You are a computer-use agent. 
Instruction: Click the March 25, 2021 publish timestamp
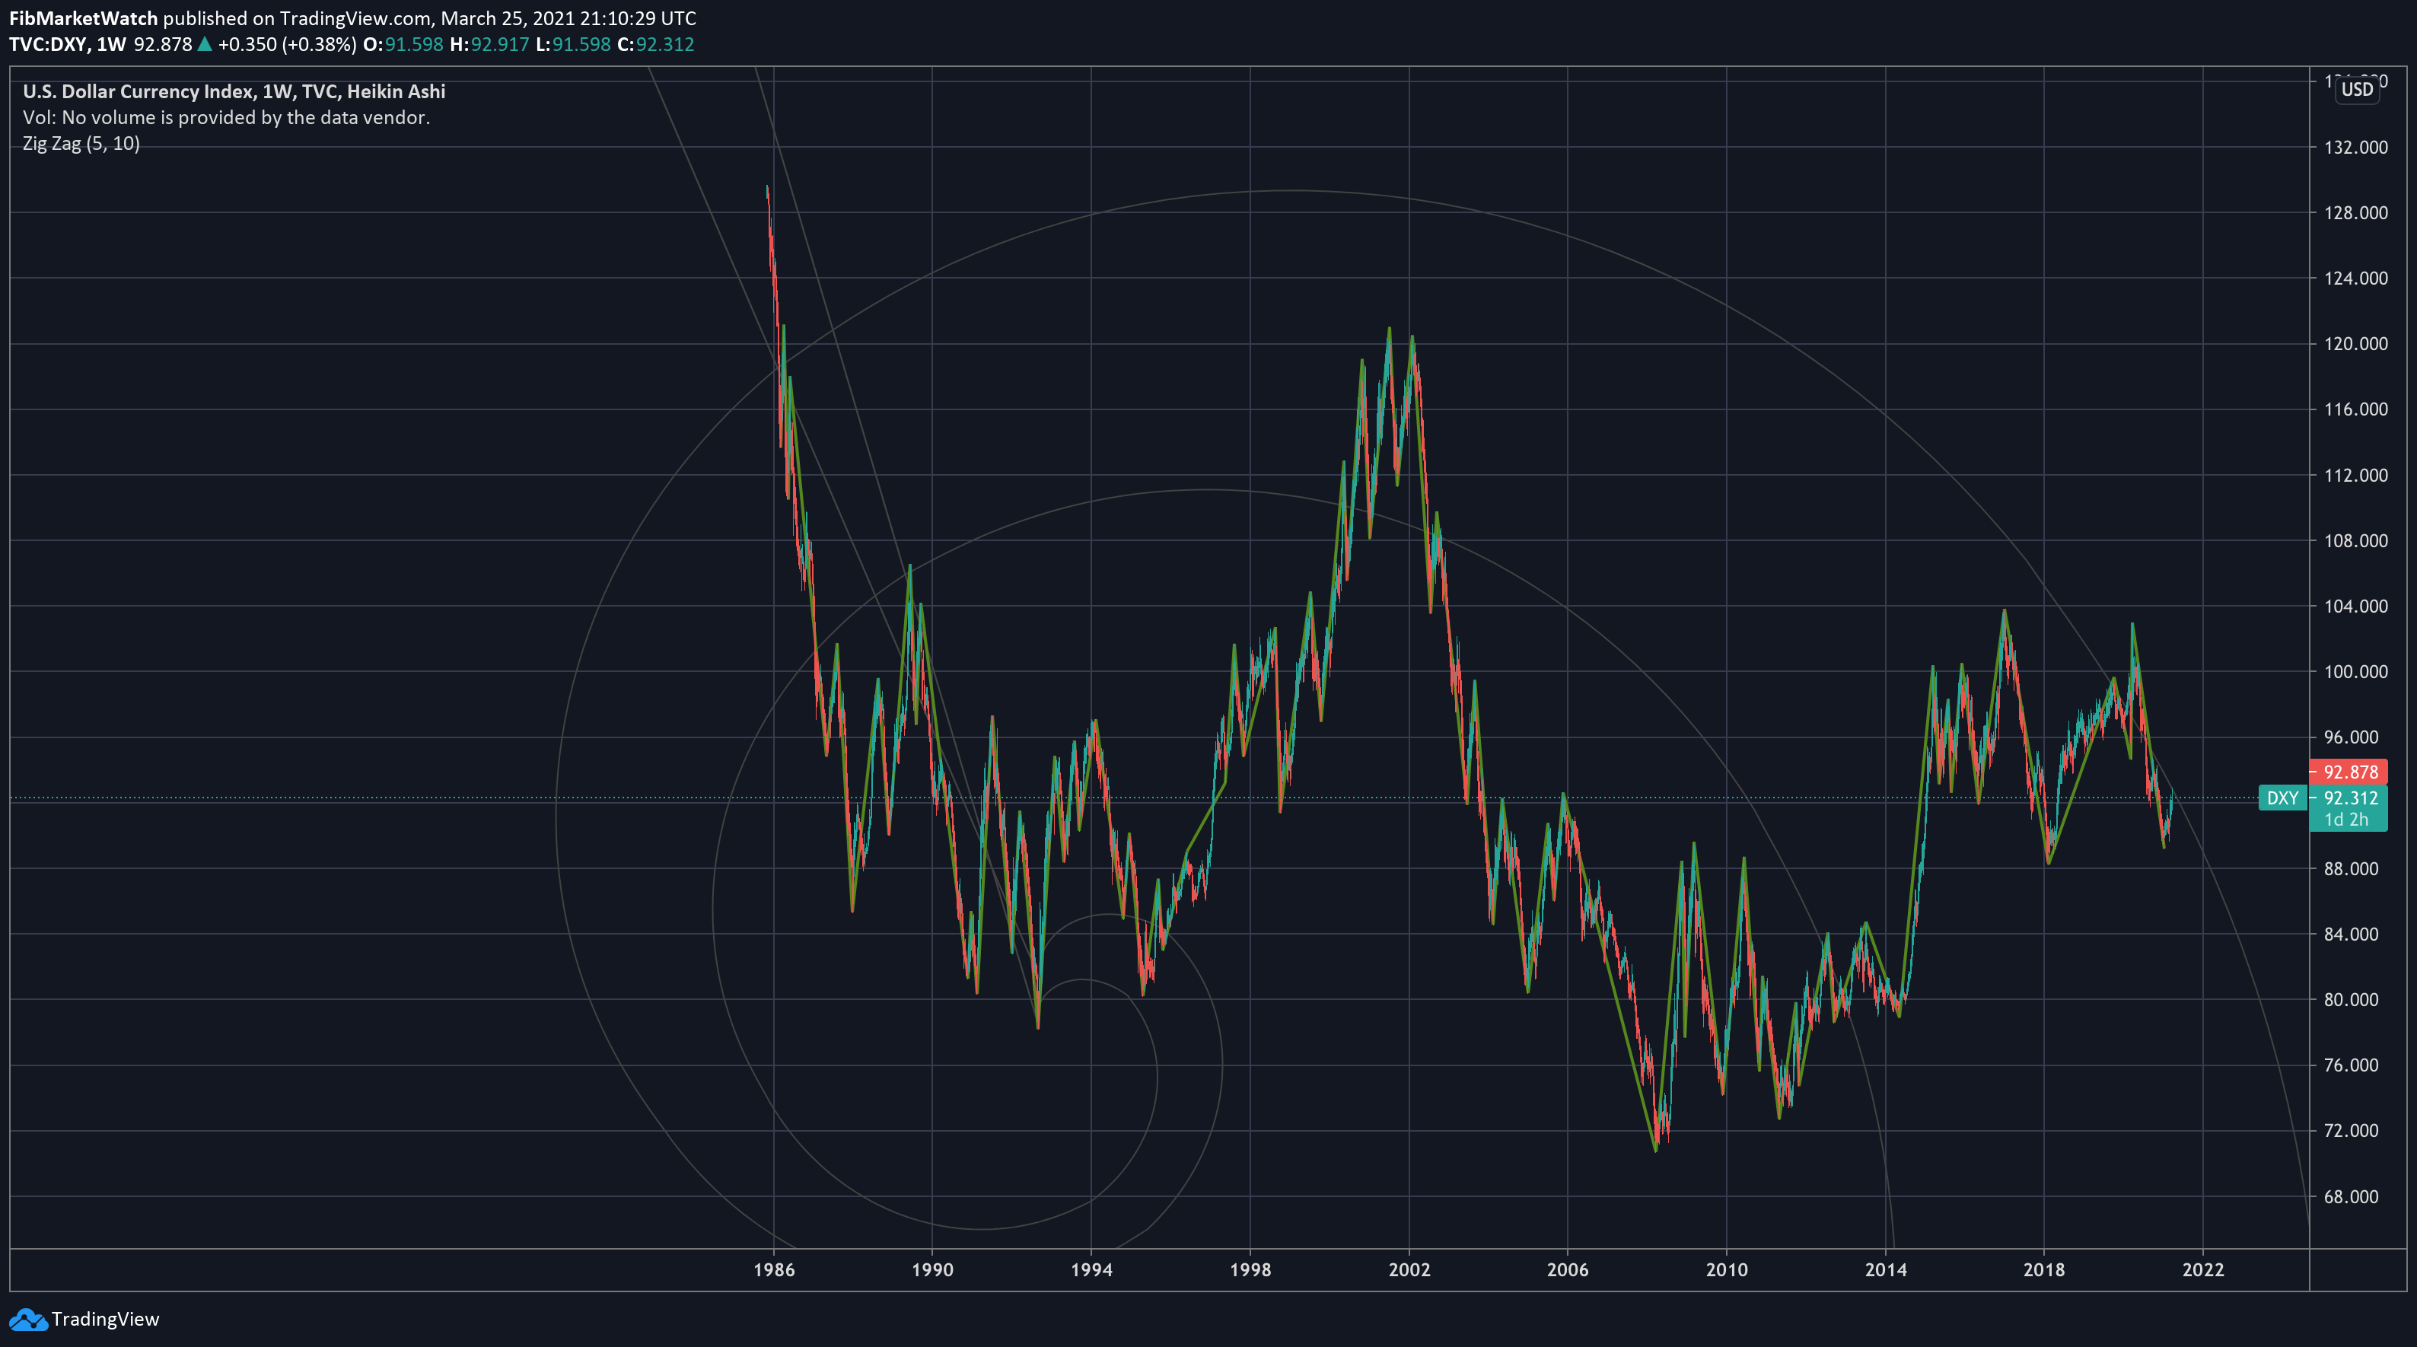click(568, 18)
